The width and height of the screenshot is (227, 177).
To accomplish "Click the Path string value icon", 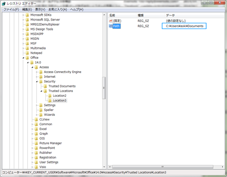I will pos(111,26).
